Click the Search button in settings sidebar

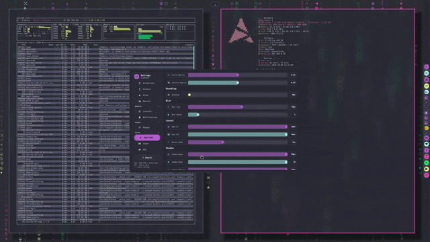click(147, 158)
